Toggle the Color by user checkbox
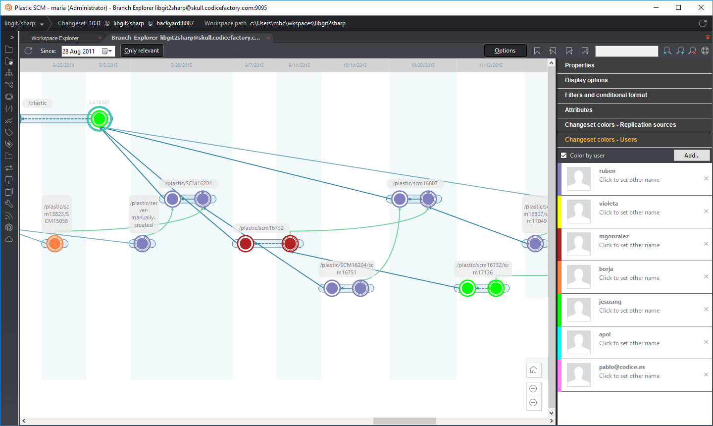The width and height of the screenshot is (713, 426). (563, 156)
